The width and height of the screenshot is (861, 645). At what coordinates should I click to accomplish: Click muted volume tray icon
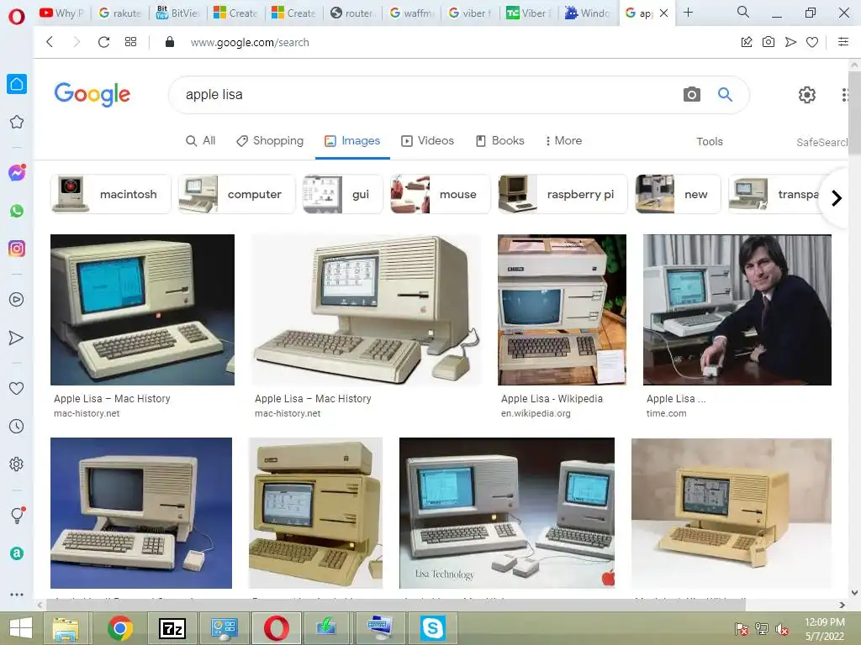pyautogui.click(x=782, y=629)
